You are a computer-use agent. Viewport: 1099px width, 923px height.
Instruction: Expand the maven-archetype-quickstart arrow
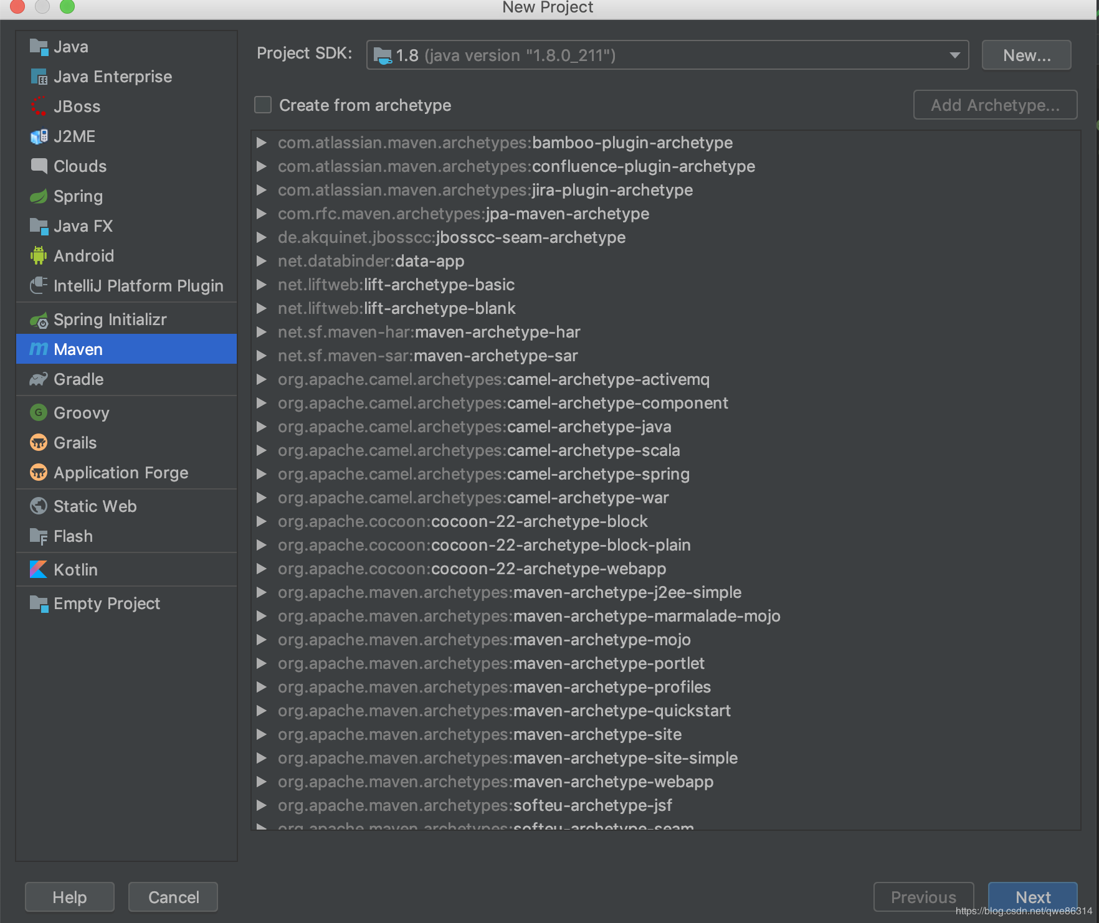click(x=262, y=711)
